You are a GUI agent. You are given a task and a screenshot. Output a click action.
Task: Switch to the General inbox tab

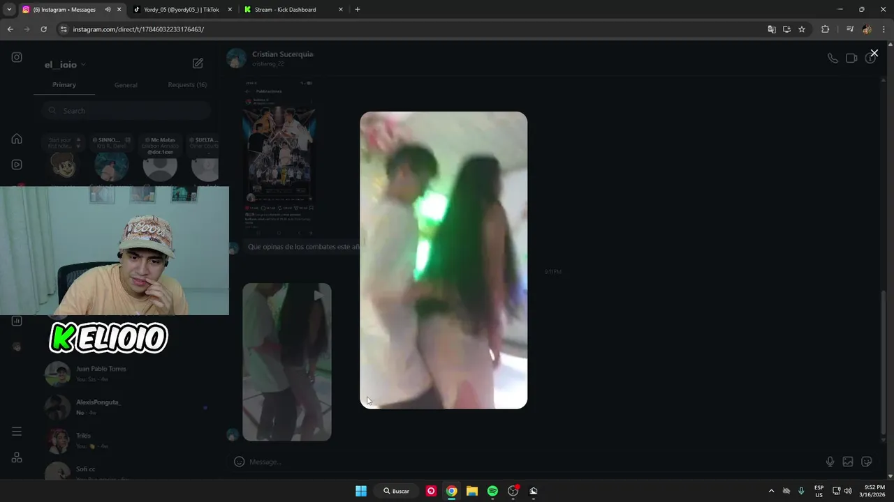(126, 85)
